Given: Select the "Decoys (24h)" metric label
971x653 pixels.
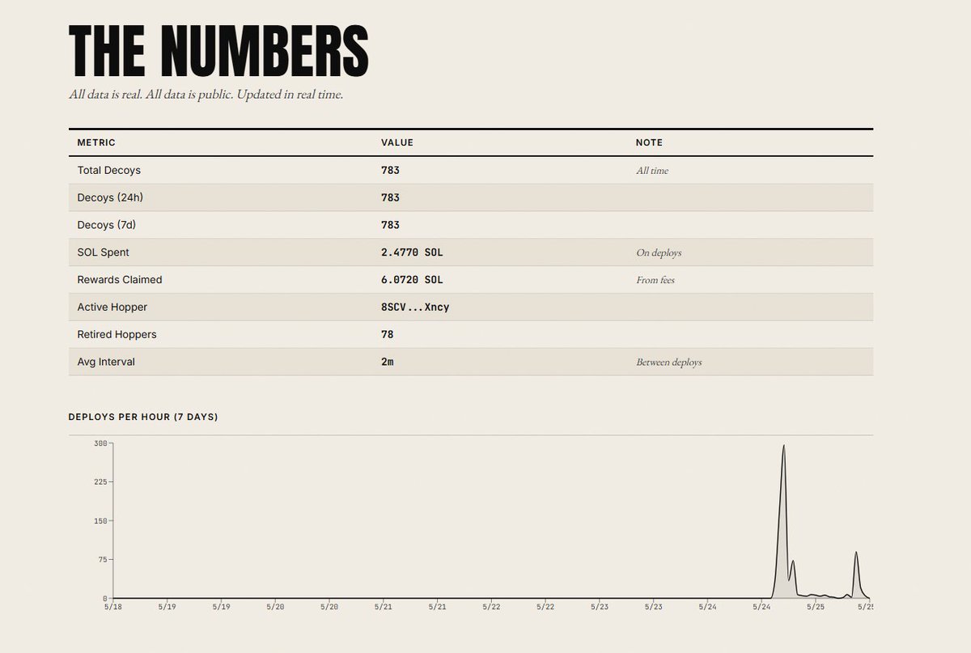Looking at the screenshot, I should (x=110, y=197).
